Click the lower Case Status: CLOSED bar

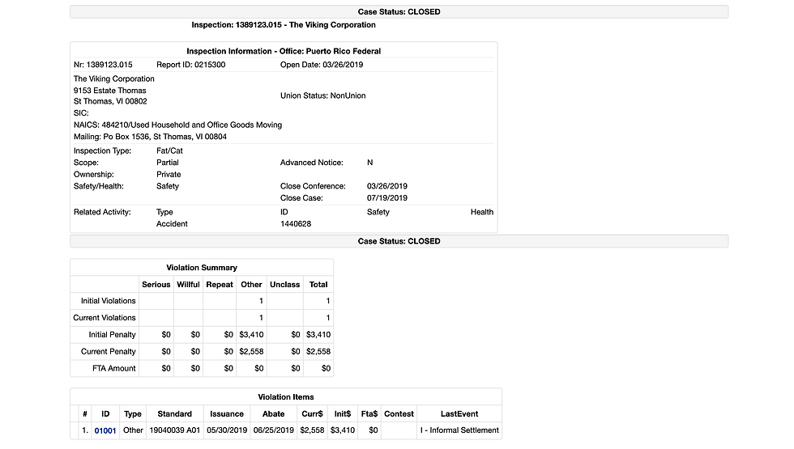tap(399, 241)
